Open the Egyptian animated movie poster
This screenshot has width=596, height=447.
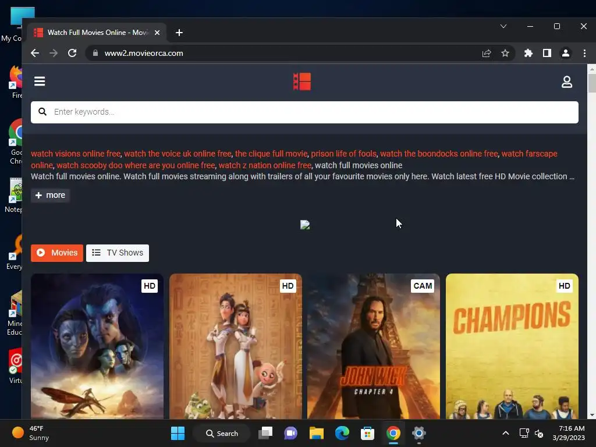pos(236,346)
